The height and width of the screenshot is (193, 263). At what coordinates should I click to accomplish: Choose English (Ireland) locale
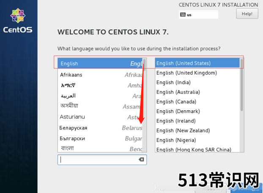tap(197, 121)
